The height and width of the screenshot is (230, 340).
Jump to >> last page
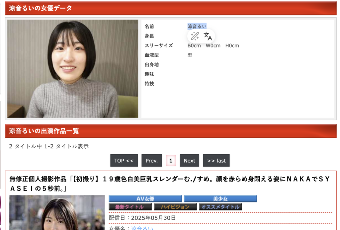[216, 160]
